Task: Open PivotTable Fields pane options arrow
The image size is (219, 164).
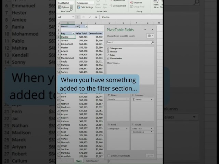Action: [x=145, y=30]
